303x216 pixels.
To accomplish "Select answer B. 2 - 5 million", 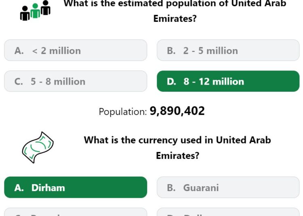I will 228,50.
